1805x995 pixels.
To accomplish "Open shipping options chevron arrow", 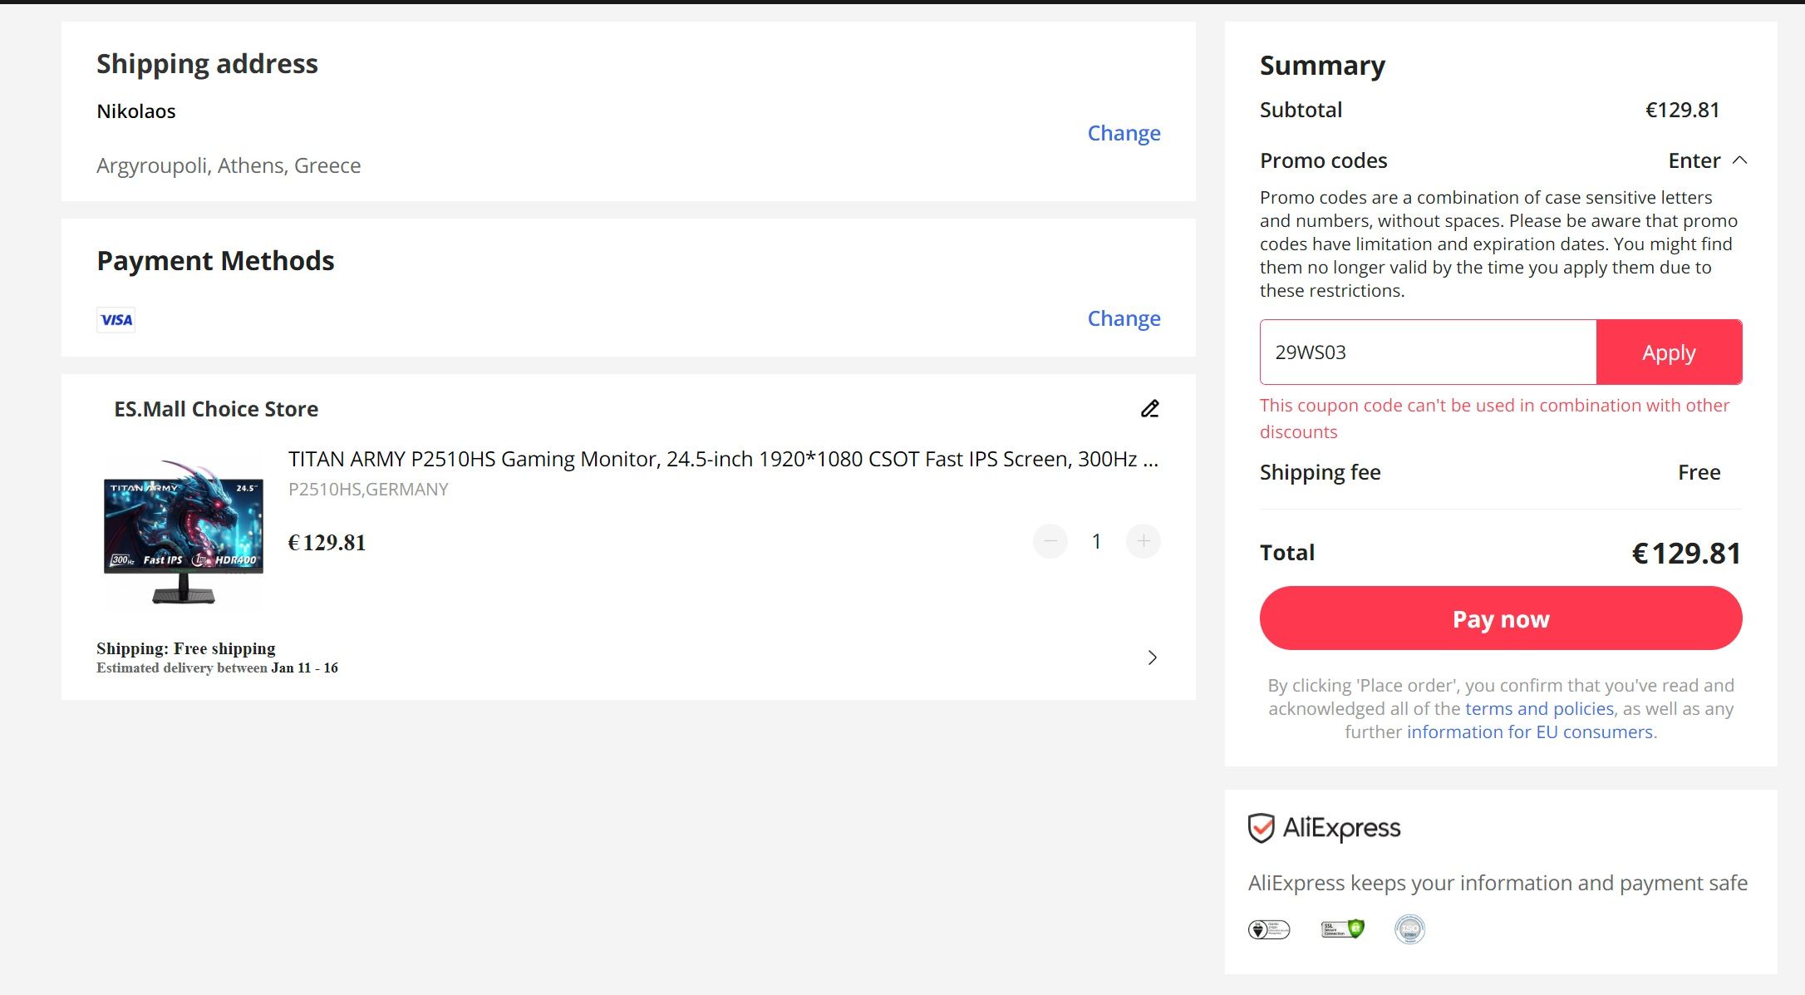I will 1152,658.
